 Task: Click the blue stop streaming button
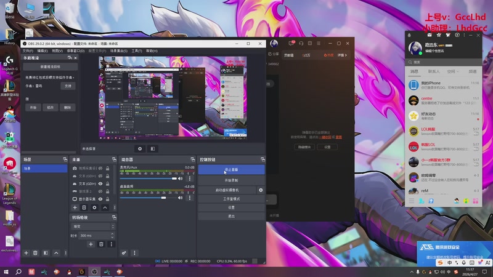(x=232, y=170)
